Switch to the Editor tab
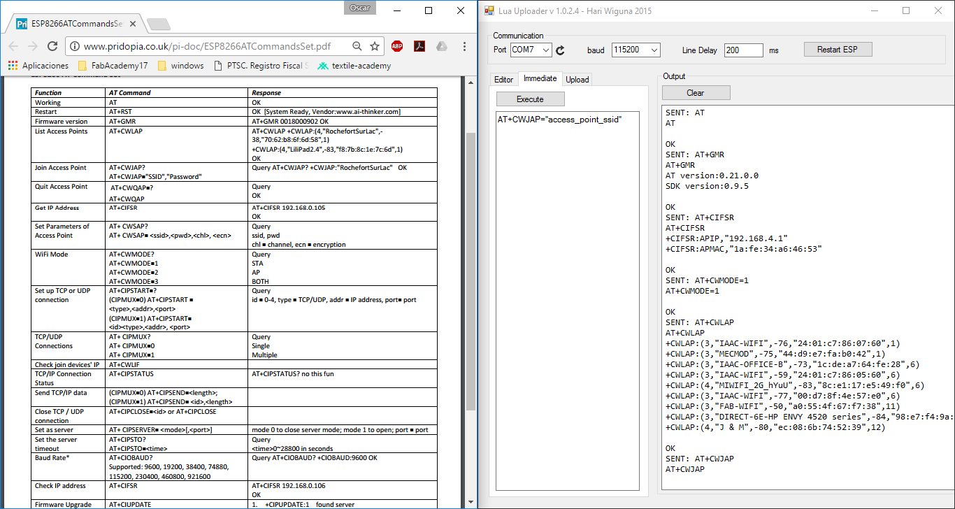 click(503, 80)
